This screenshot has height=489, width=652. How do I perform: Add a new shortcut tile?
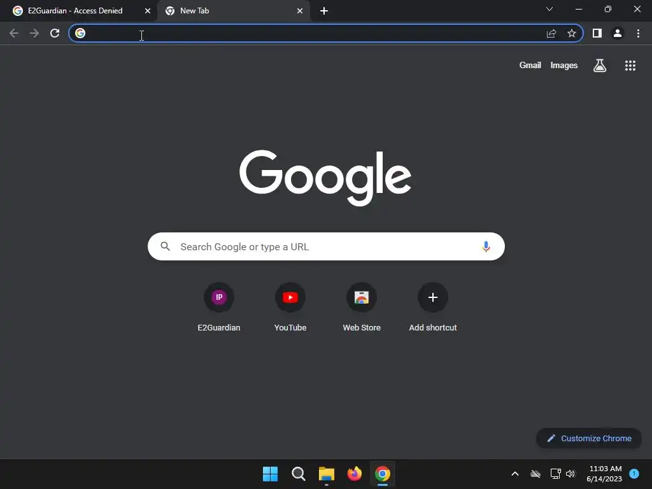(433, 308)
